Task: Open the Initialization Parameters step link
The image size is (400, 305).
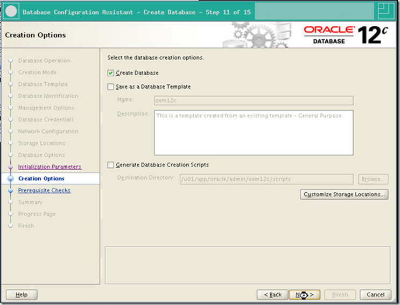Action: [x=50, y=166]
